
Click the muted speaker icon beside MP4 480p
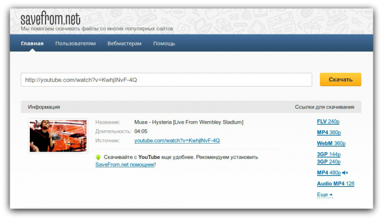345,173
